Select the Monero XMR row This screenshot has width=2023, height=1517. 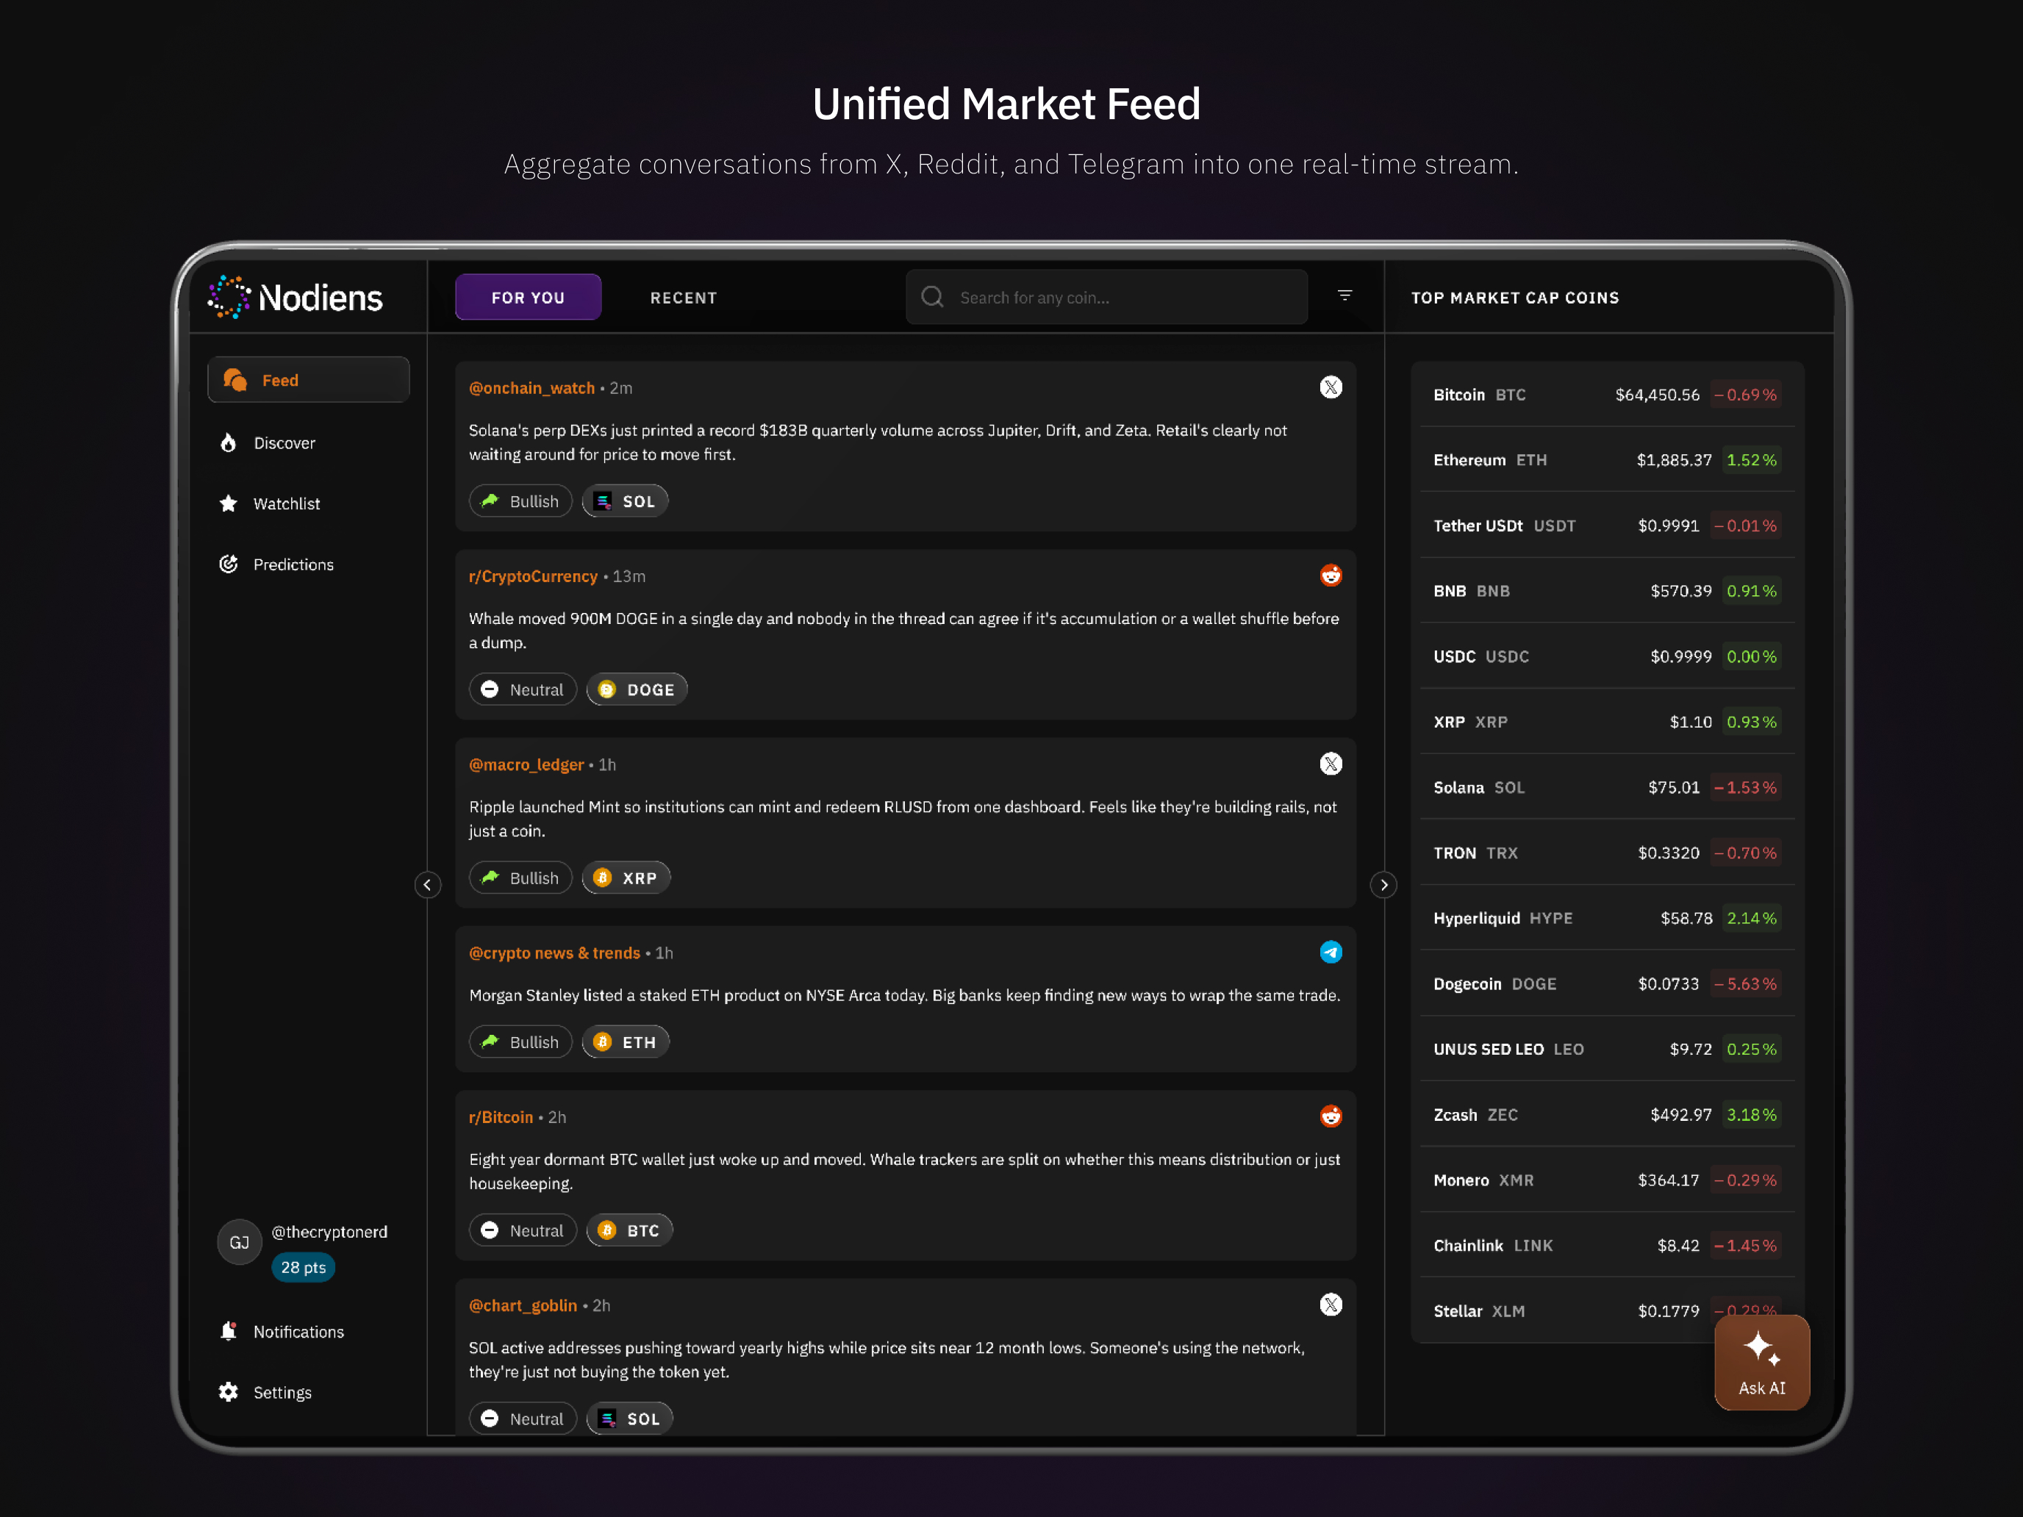click(1607, 1180)
